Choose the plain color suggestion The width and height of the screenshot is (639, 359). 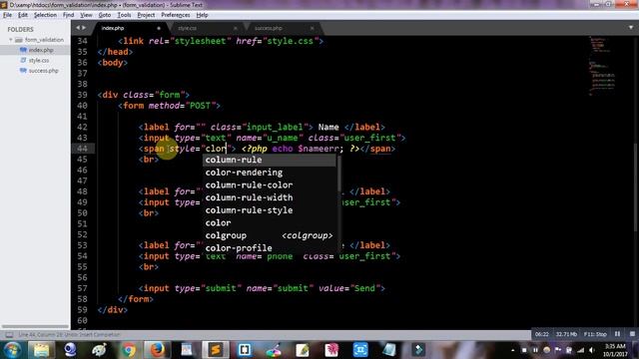[270, 223]
